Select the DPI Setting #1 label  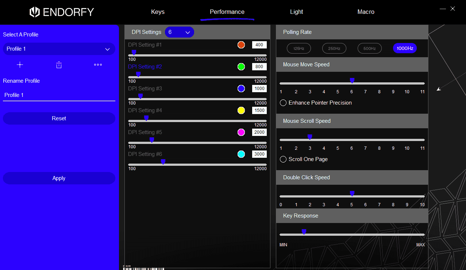pos(145,45)
